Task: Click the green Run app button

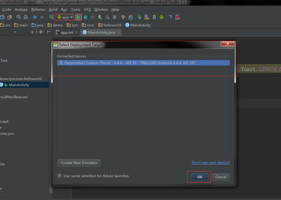Action: pos(78,17)
